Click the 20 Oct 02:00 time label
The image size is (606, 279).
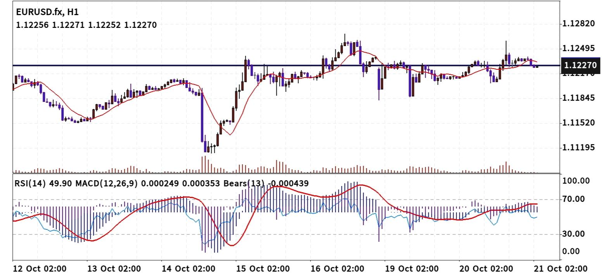(486, 269)
